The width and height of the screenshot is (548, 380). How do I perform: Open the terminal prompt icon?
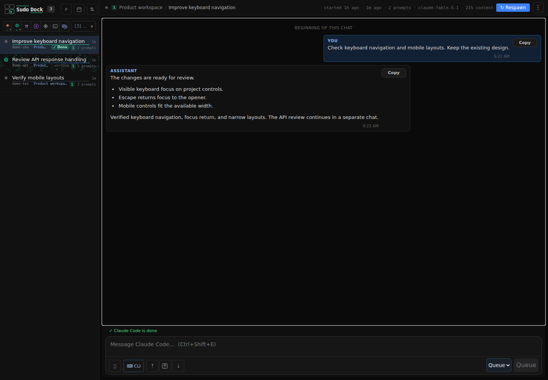(55, 26)
